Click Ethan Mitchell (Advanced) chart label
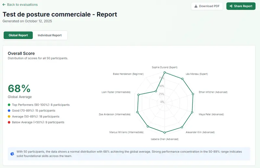 (213, 92)
